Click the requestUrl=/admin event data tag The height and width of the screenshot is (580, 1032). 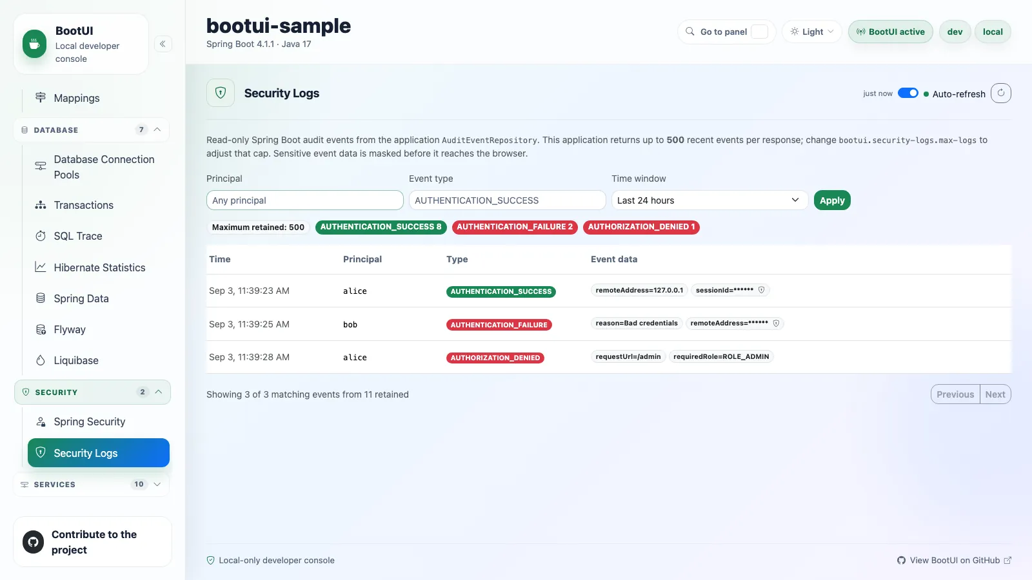[x=628, y=356]
